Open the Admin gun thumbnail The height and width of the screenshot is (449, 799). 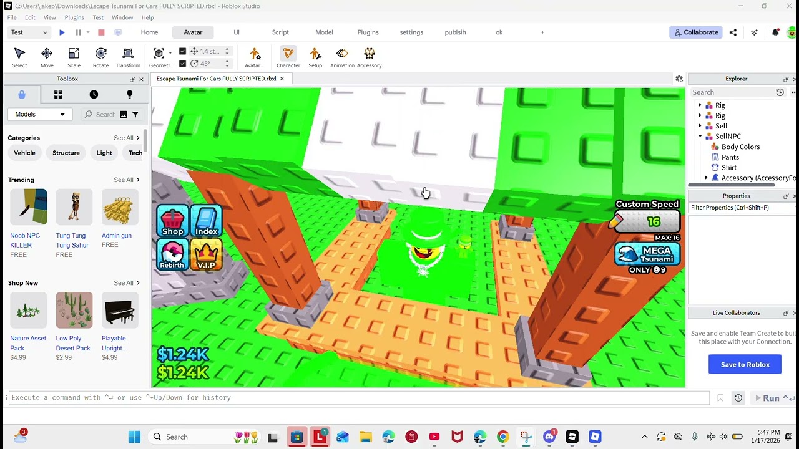(120, 208)
